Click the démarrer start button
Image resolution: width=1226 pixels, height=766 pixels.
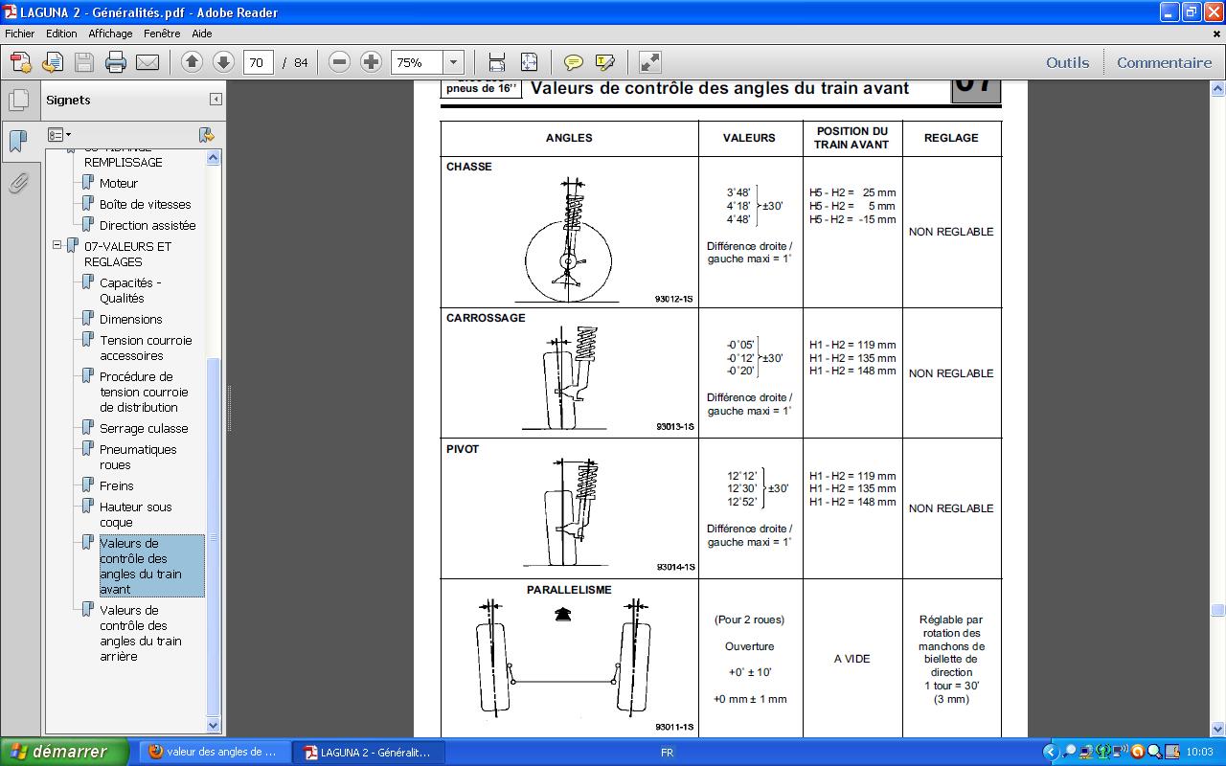click(x=63, y=752)
